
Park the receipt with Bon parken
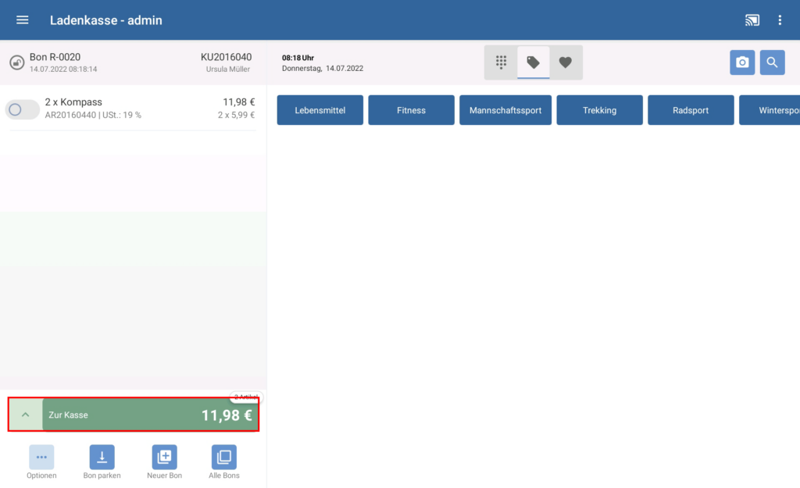pyautogui.click(x=102, y=458)
